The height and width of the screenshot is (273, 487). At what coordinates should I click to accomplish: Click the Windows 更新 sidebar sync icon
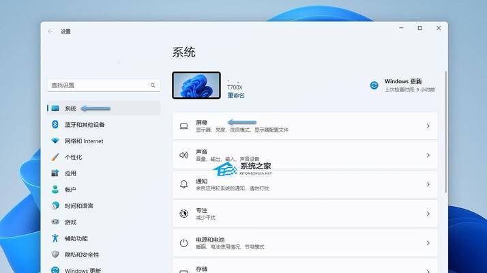click(55, 270)
